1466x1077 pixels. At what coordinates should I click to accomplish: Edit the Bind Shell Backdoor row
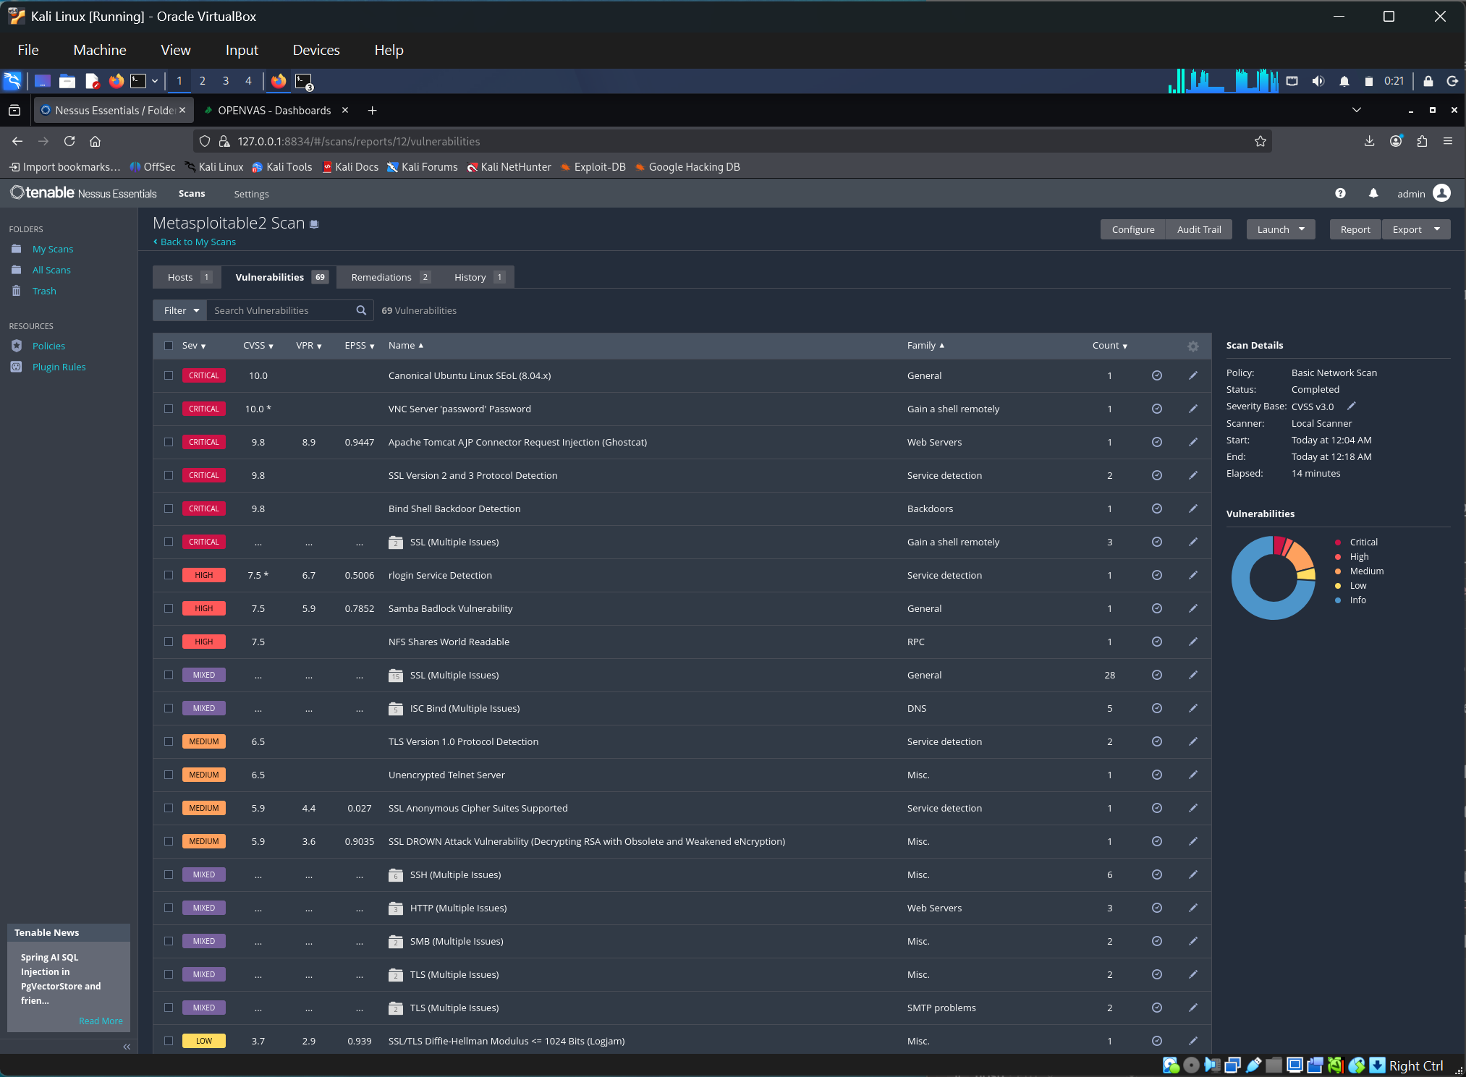pyautogui.click(x=1193, y=508)
